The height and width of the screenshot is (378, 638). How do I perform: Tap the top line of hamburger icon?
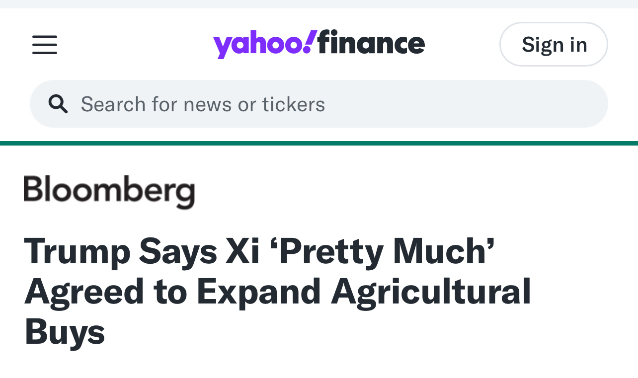tap(45, 37)
